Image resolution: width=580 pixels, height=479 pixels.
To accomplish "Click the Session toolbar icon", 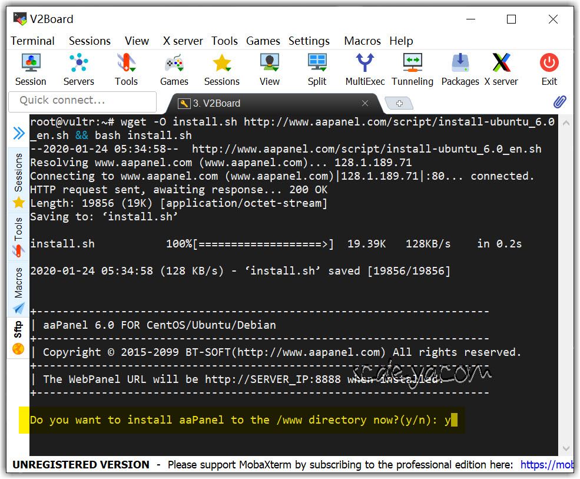I will point(31,69).
